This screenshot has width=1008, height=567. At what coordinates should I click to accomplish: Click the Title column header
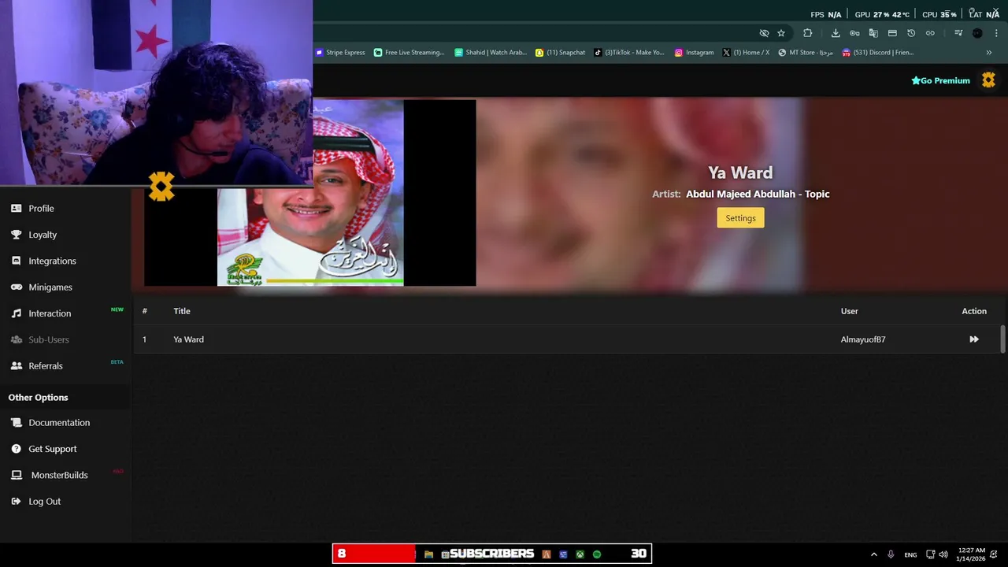click(x=182, y=311)
